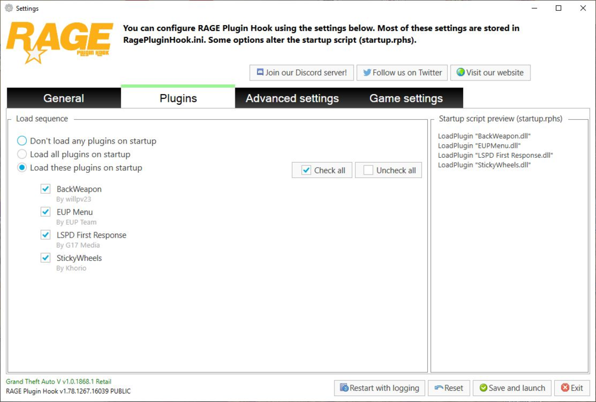596x402 pixels.
Task: Select Load these plugins on startup
Action: (x=22, y=167)
